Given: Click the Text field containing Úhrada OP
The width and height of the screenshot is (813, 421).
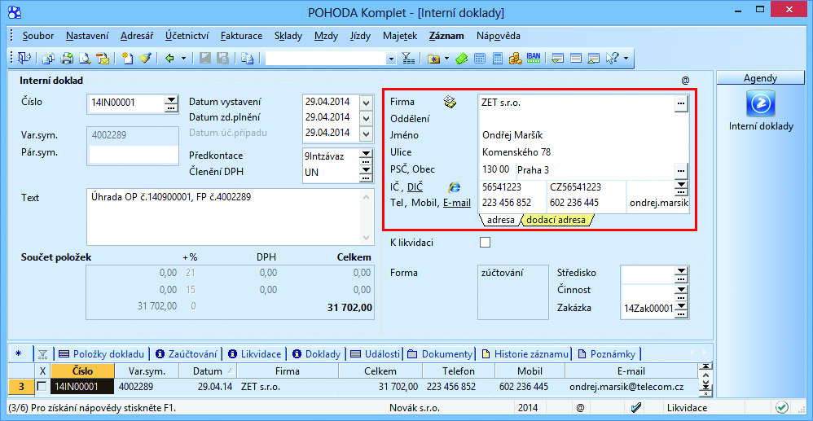Looking at the screenshot, I should coord(230,217).
